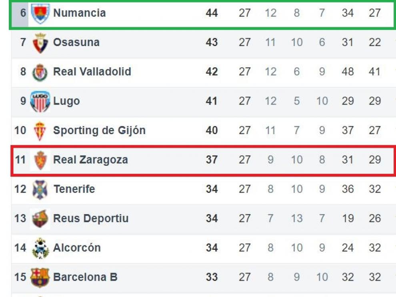Select the Real Zaragoza team name
396x297 pixels.
[x=91, y=160]
